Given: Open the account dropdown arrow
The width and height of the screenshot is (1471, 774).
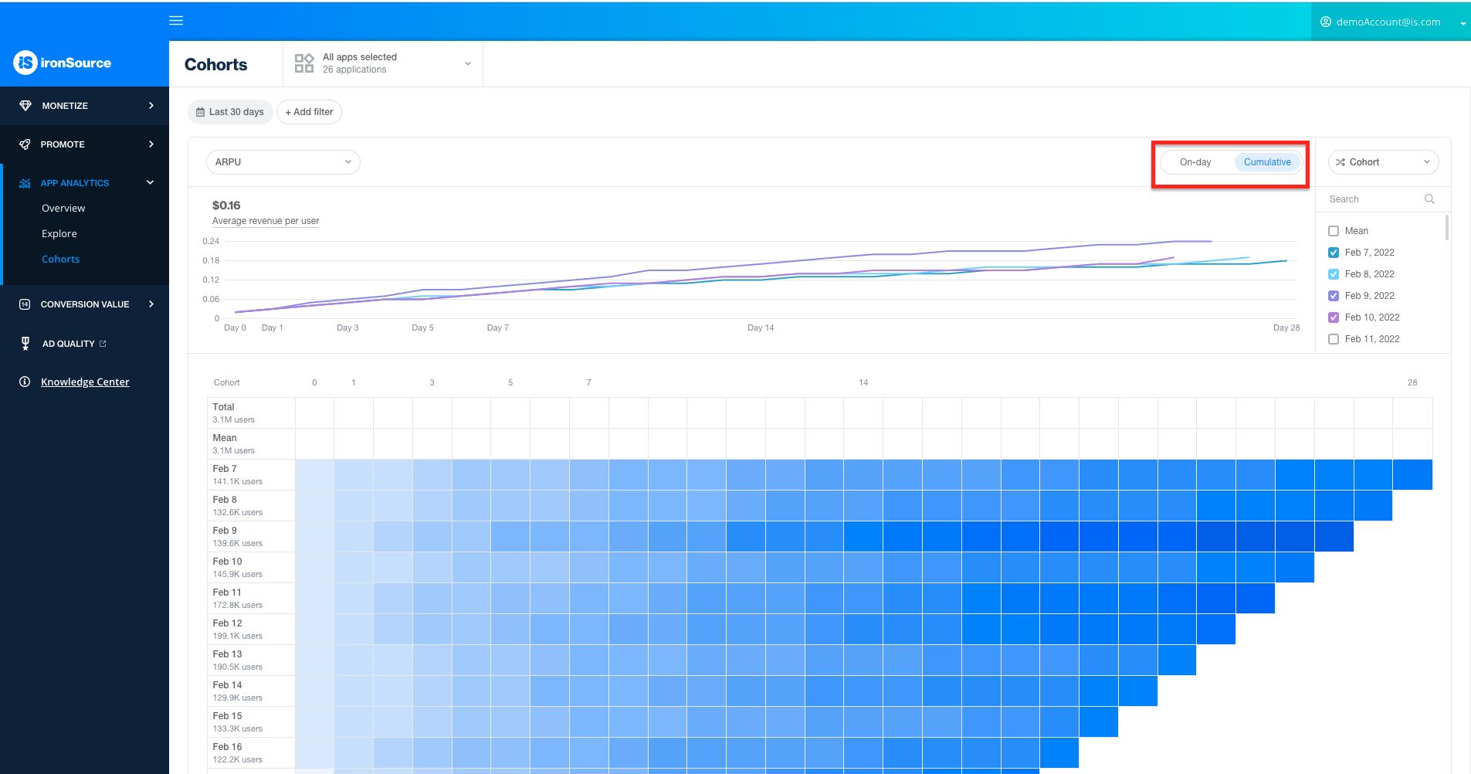Looking at the screenshot, I should point(1463,23).
